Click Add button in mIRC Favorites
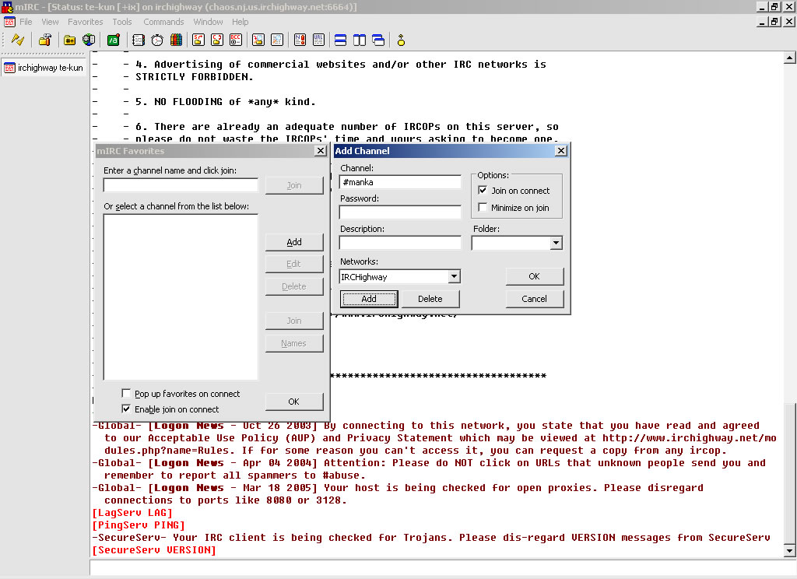Screen dimensions: 797x579 tap(293, 242)
